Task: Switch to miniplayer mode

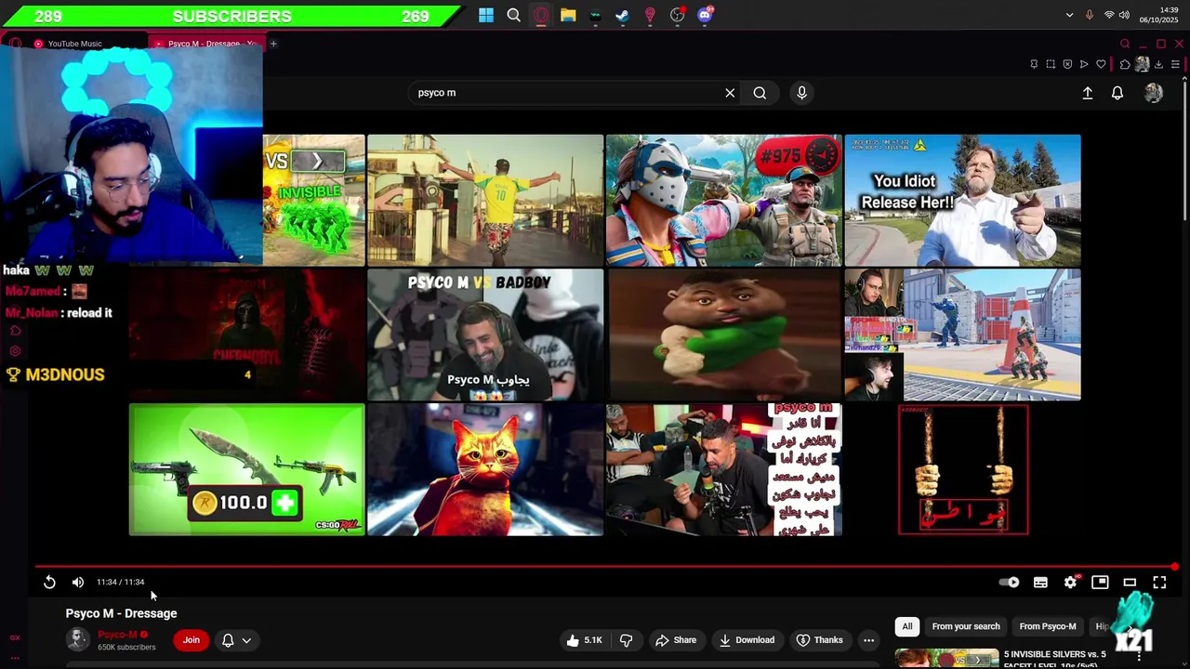Action: click(x=1100, y=582)
